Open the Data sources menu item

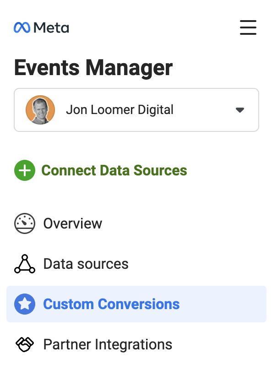[x=86, y=264]
